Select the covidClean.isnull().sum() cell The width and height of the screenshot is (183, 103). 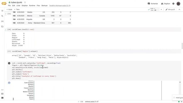click(94, 29)
